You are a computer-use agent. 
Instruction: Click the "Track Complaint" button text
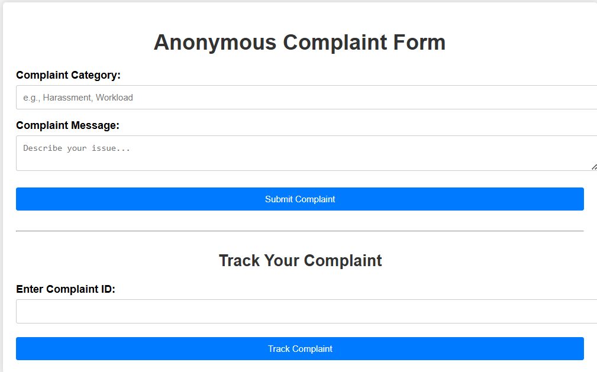point(300,349)
